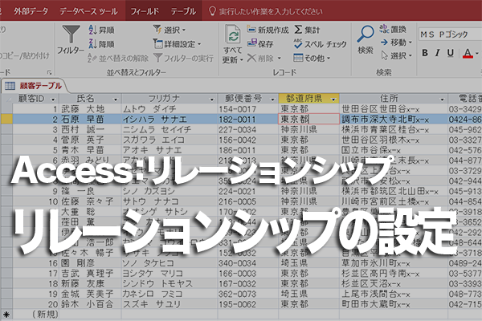This screenshot has width=482, height=321.
Task: Switch to the フィールド ribbon tab
Action: 145,11
